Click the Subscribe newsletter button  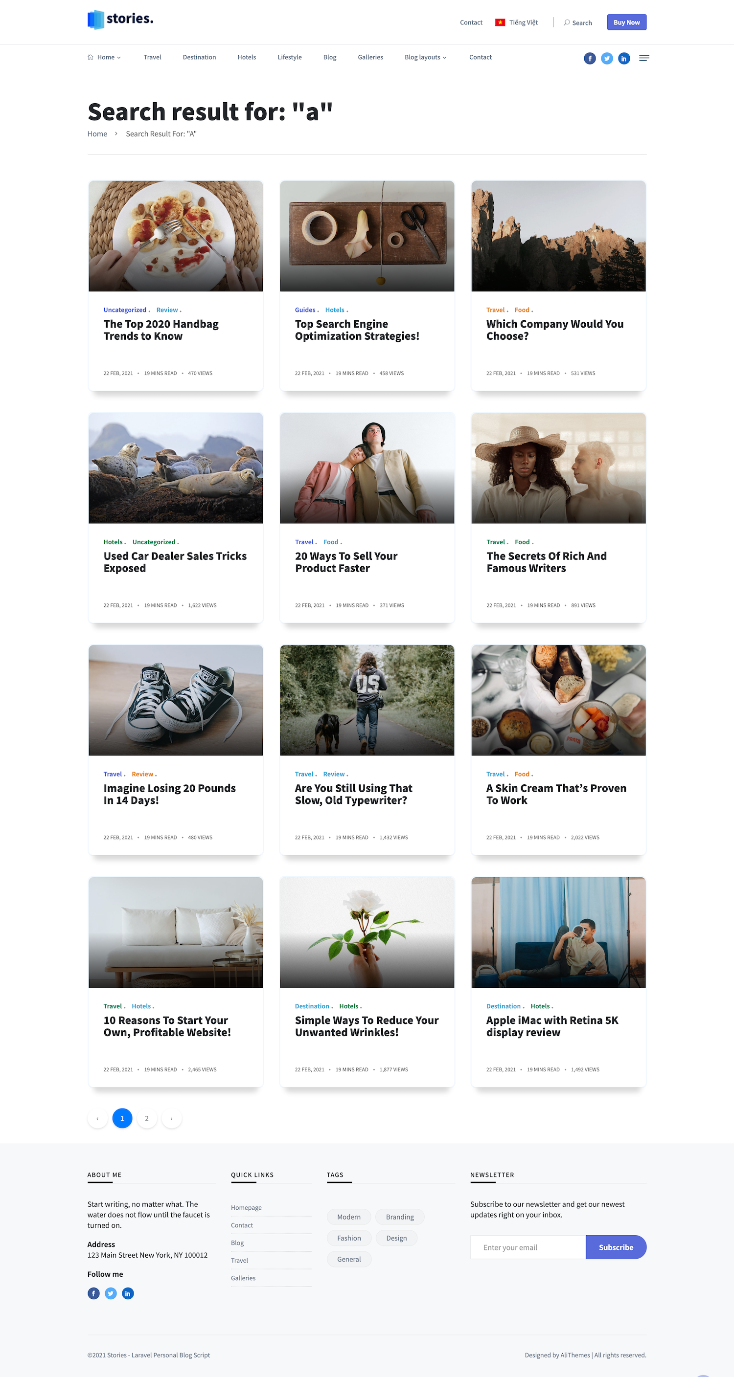[x=616, y=1247]
